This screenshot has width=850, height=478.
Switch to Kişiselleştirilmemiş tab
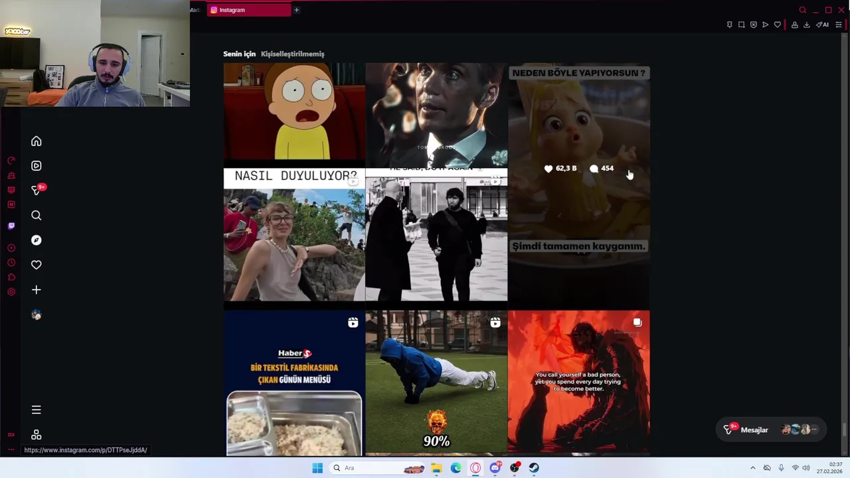click(x=293, y=54)
